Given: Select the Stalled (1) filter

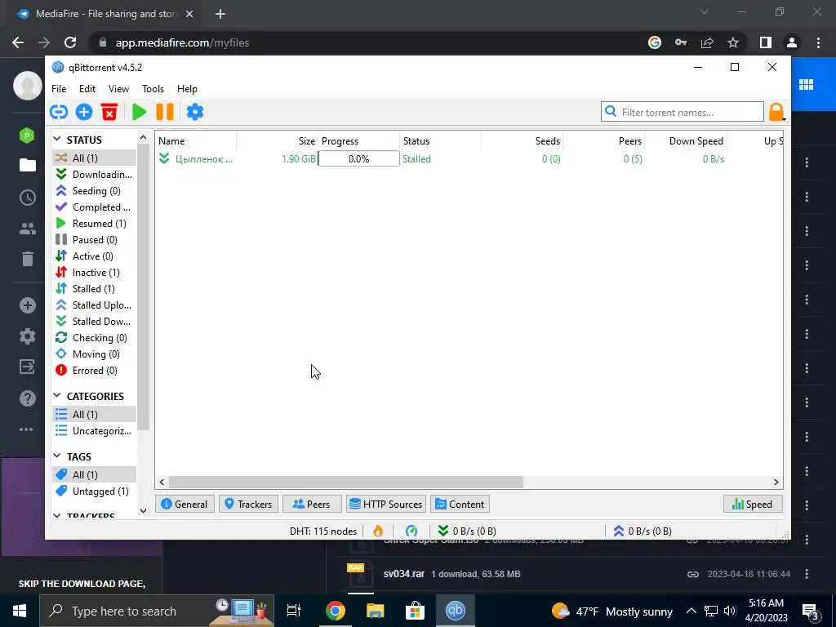Looking at the screenshot, I should point(95,289).
